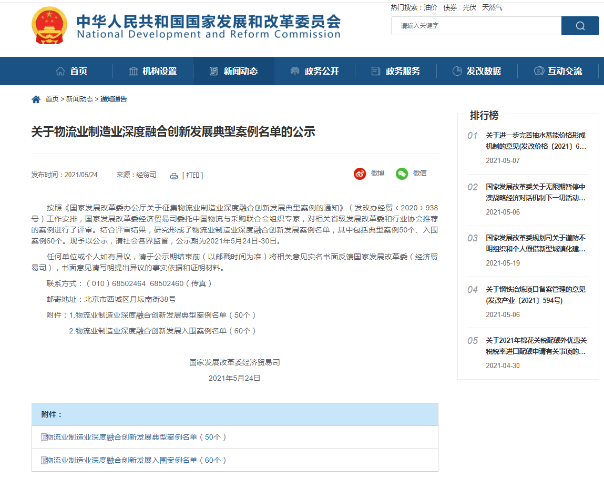
Task: Open the first attachment file icon (50个)
Action: [44, 437]
